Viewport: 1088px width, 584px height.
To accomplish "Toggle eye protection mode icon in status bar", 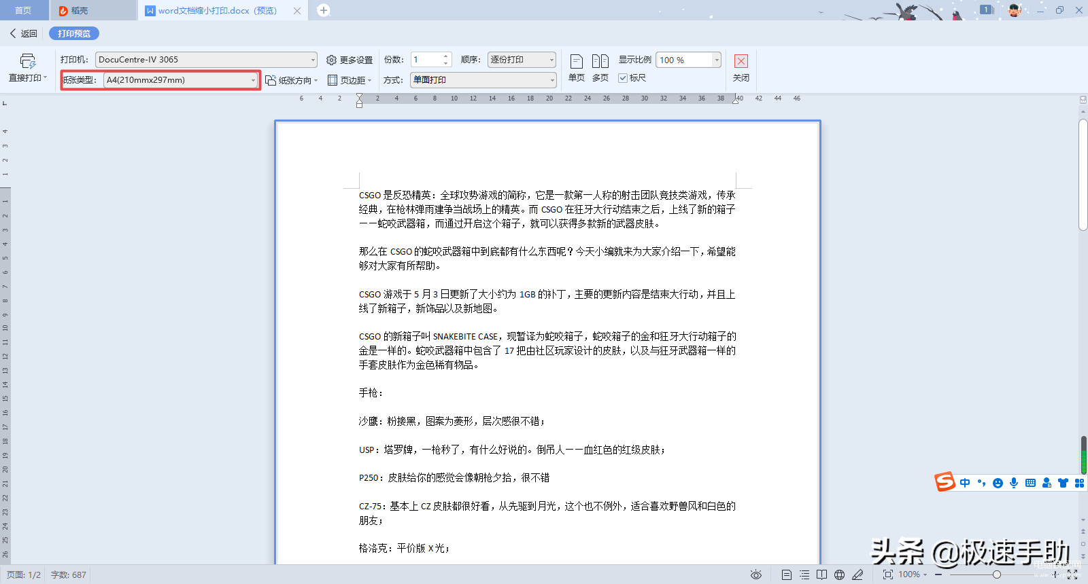I will pos(755,574).
